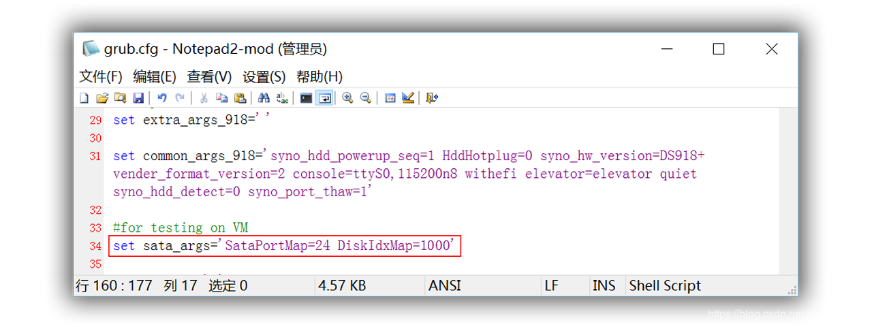Click 'vender_format_version=2' text in editor
The image size is (872, 327).
200,174
